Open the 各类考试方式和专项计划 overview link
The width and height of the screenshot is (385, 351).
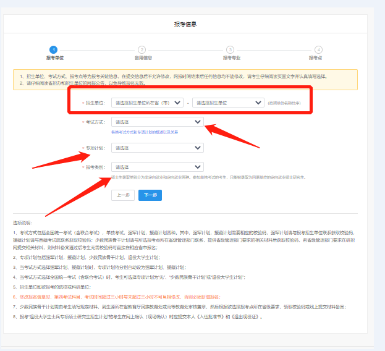(x=143, y=132)
